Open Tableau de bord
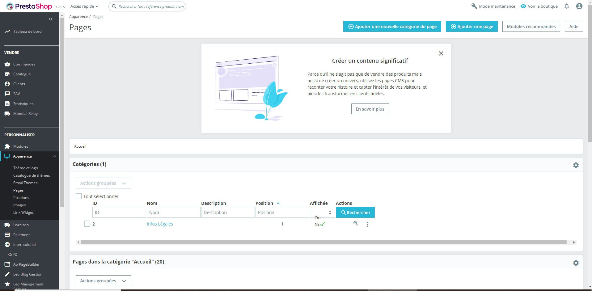Screen dimensions: 592x291 [x=27, y=32]
